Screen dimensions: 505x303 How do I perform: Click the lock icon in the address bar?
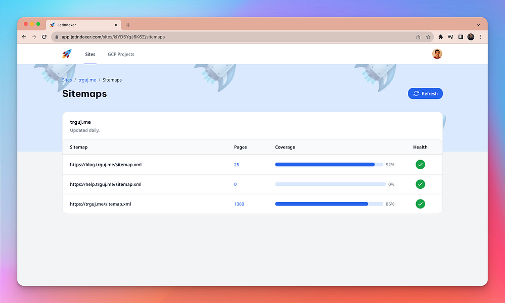click(57, 37)
